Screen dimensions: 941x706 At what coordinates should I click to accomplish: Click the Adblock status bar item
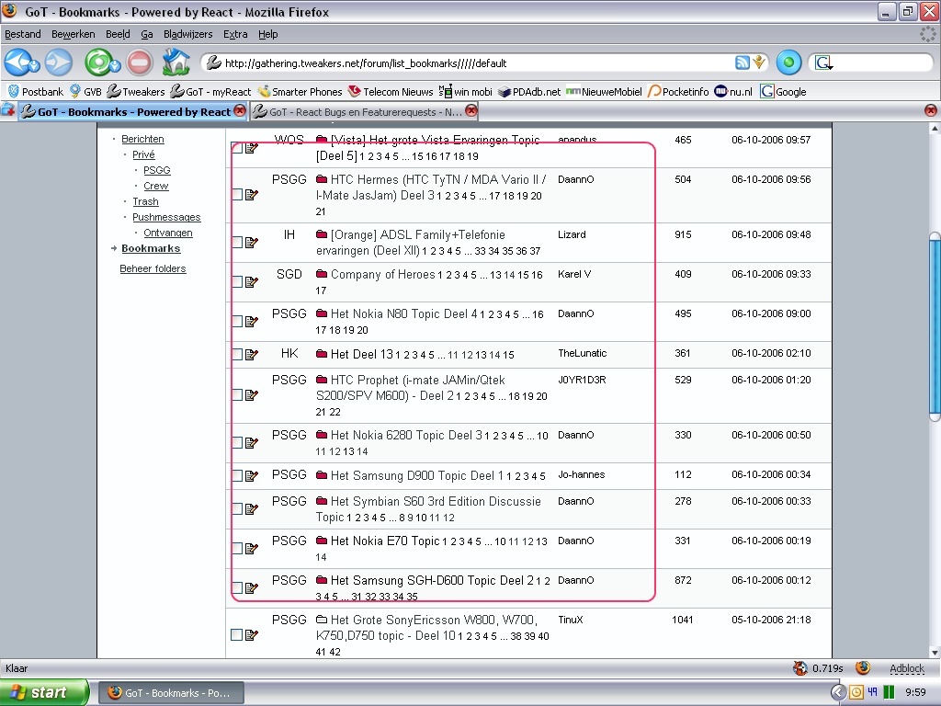pyautogui.click(x=907, y=668)
